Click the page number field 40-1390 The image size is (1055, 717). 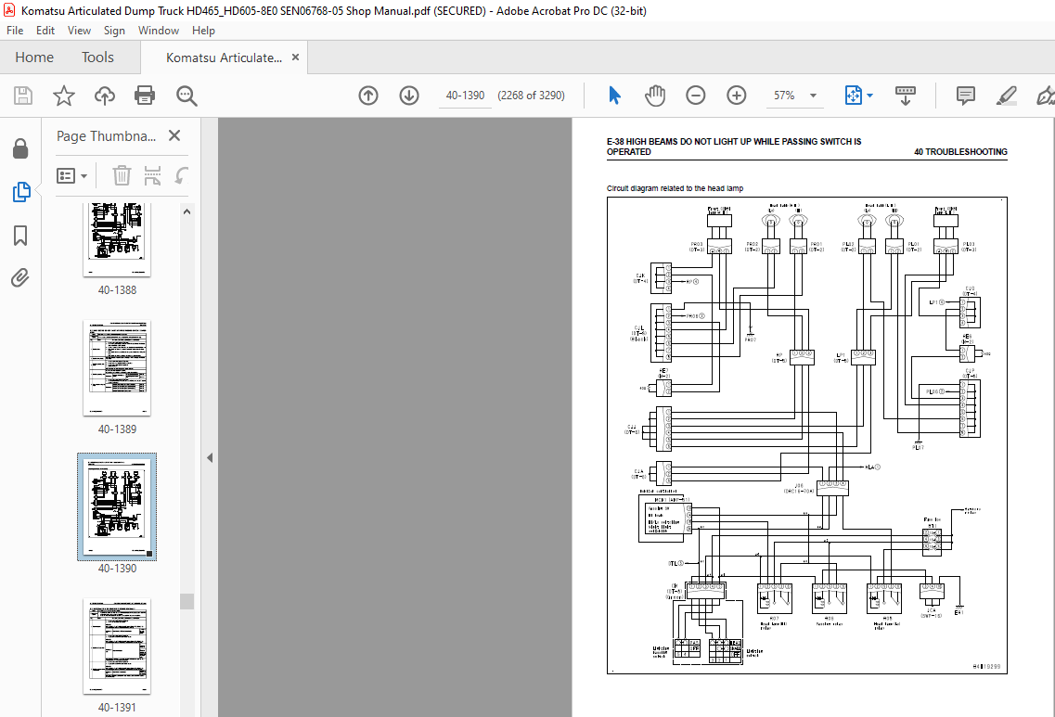pos(465,96)
